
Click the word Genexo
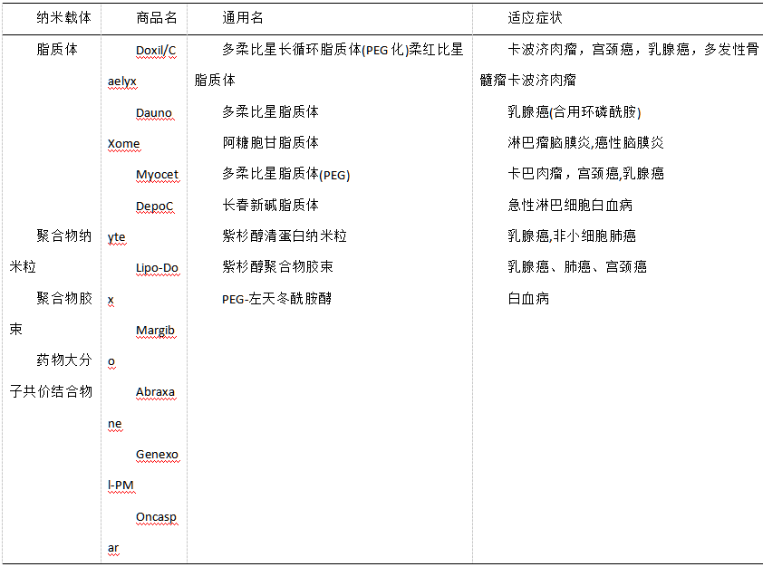point(157,454)
